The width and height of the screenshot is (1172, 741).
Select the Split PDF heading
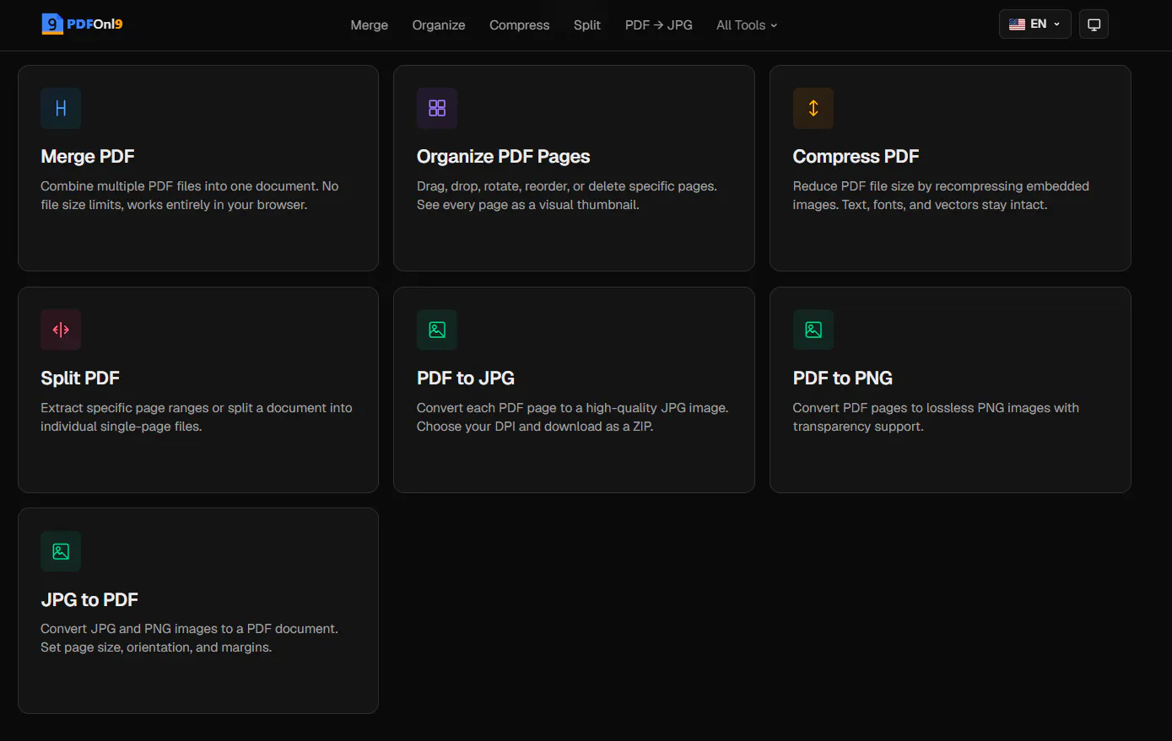point(80,379)
